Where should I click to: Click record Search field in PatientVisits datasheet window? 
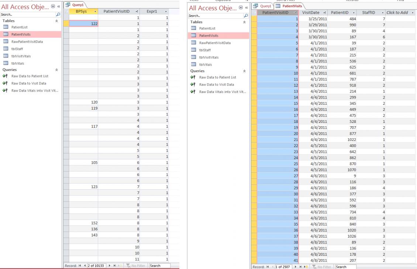(346, 267)
